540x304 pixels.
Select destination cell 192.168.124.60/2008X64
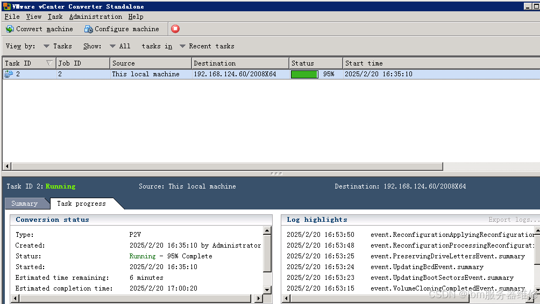pos(235,74)
